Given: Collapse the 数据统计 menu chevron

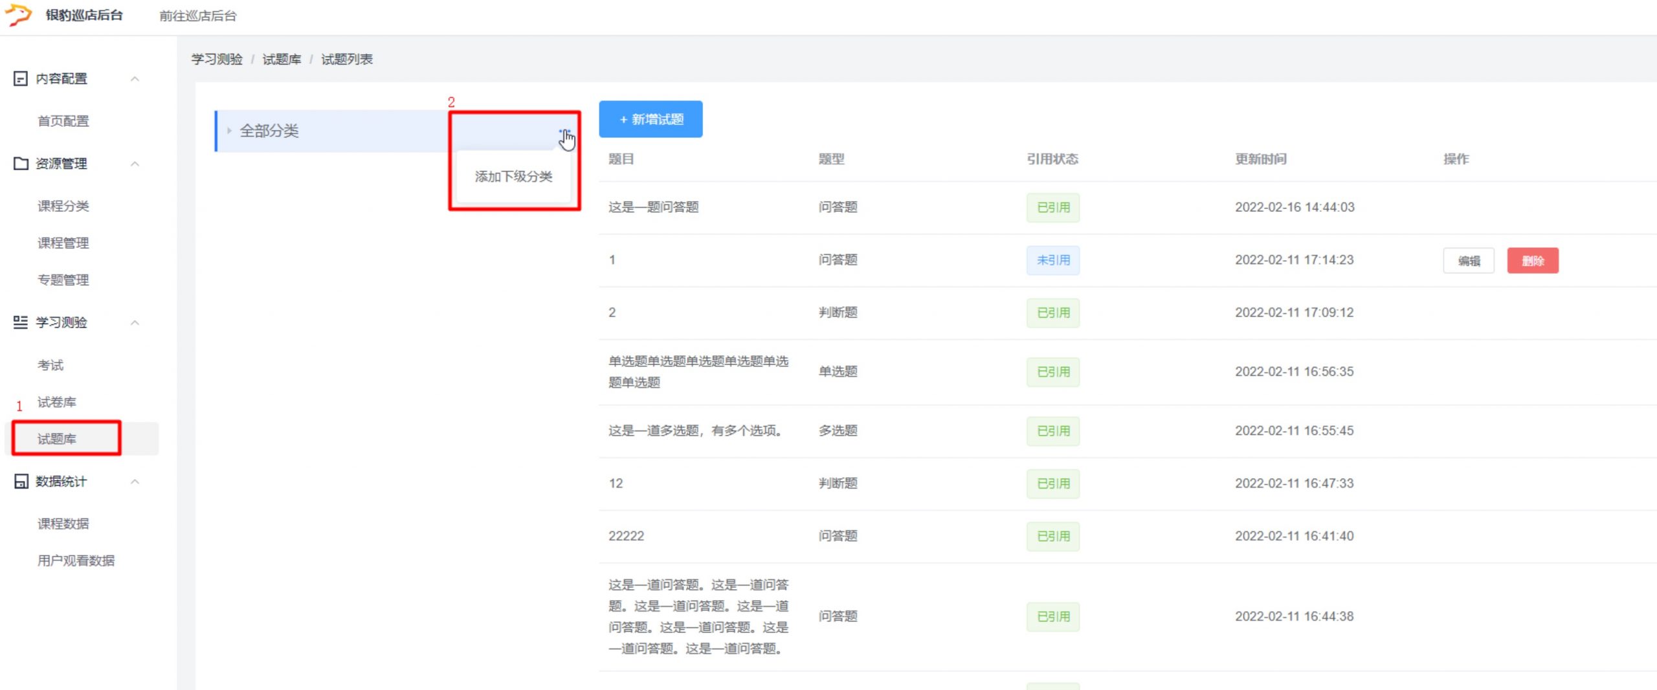Looking at the screenshot, I should coord(135,482).
